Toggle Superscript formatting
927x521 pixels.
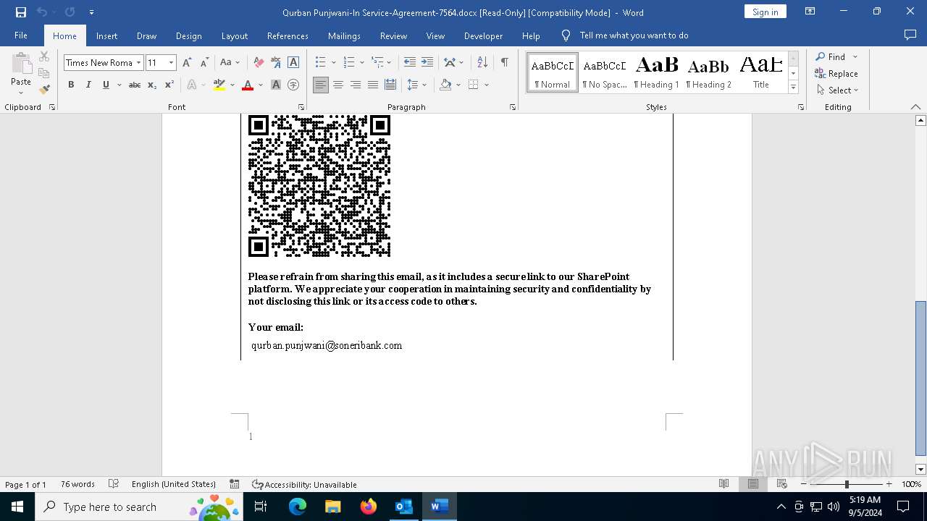169,85
